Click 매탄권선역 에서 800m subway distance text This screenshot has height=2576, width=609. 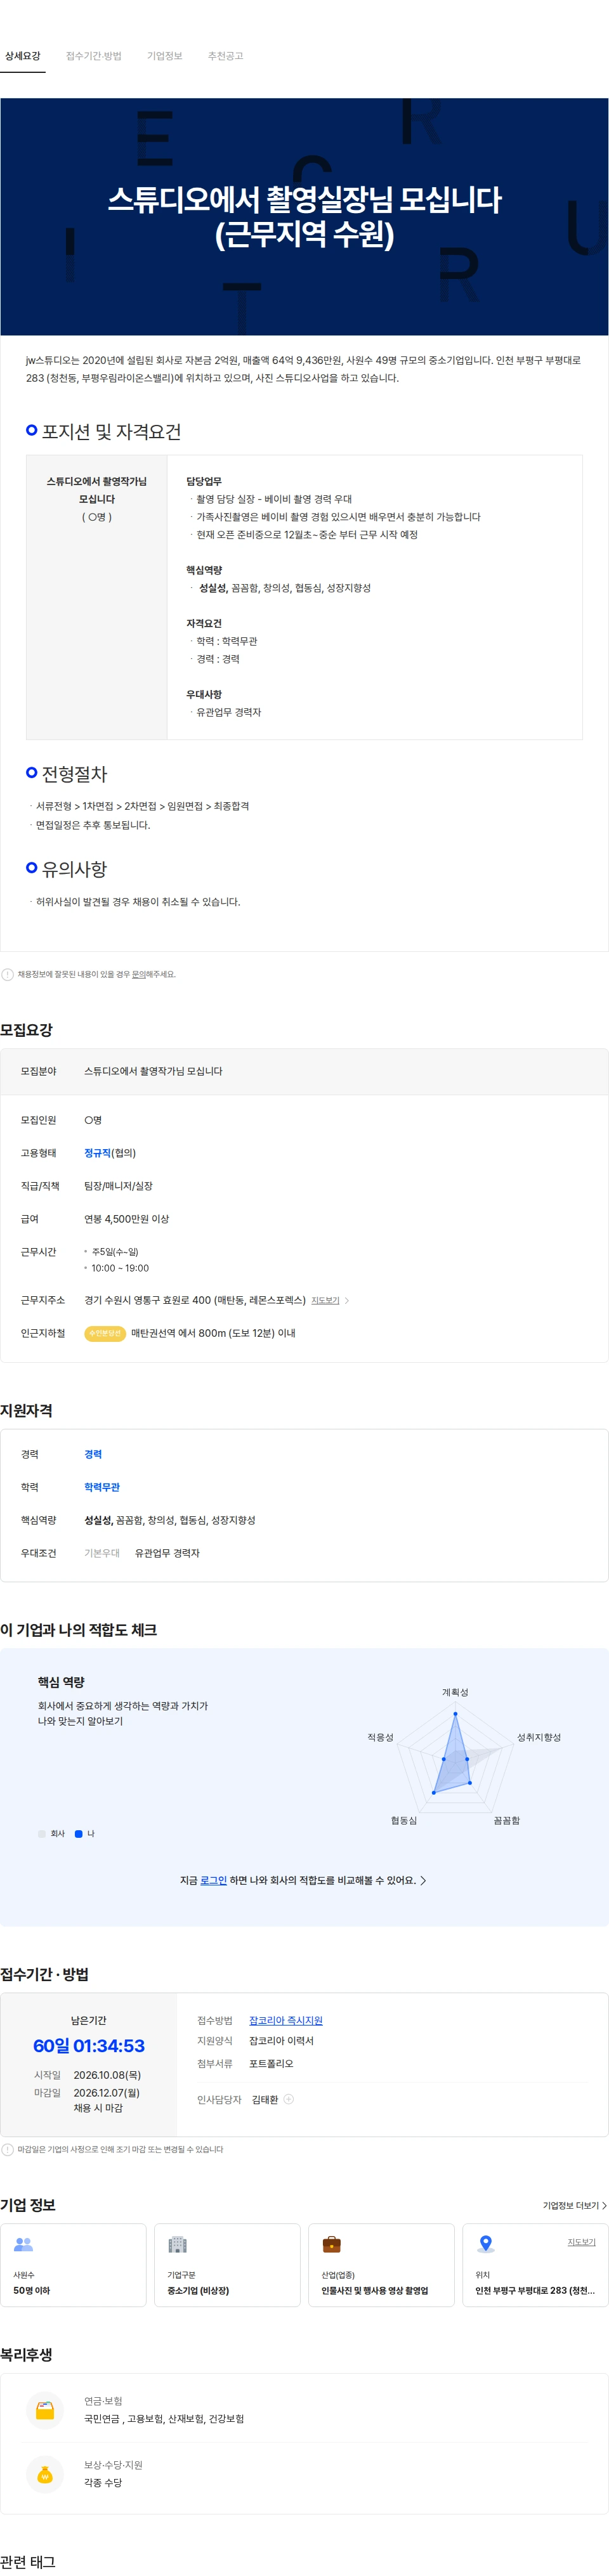point(213,1333)
